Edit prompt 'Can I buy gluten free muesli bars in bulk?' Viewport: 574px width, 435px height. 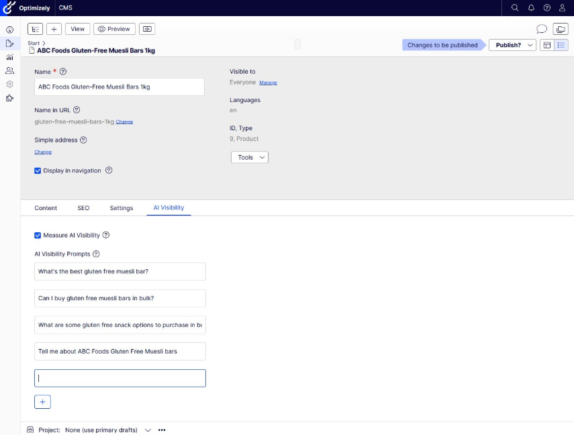tap(120, 298)
